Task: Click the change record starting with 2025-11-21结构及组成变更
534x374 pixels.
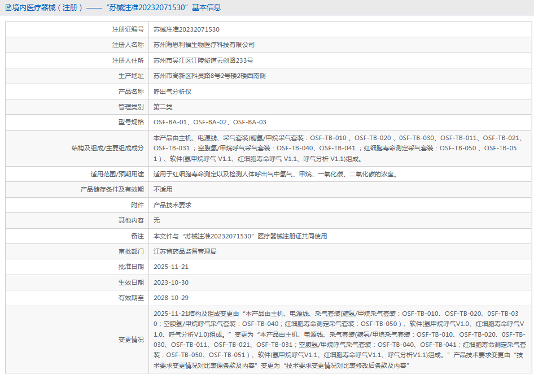Action: pos(340,340)
